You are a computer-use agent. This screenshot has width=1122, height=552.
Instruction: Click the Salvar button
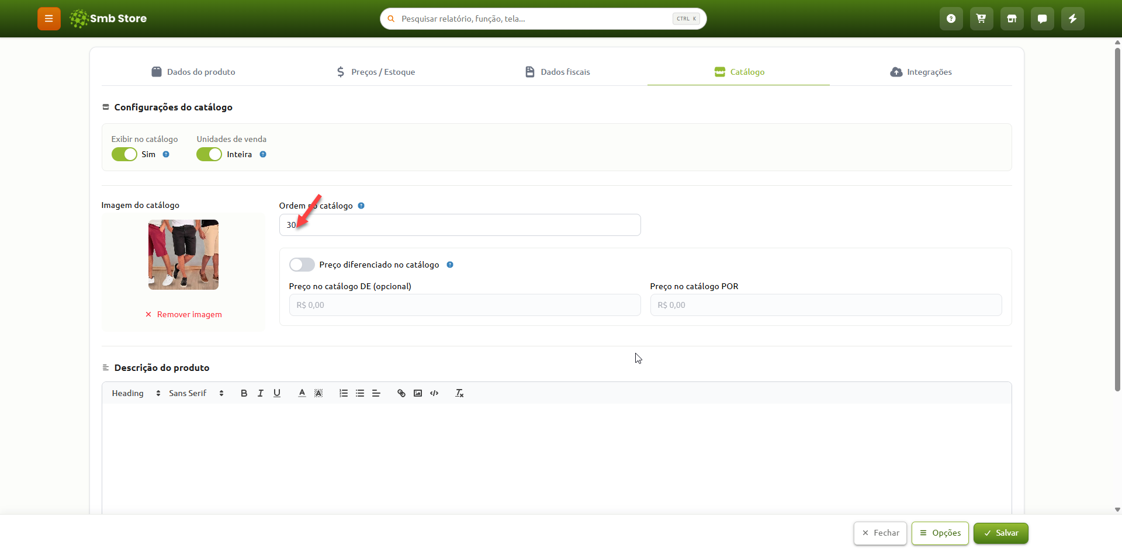tap(1001, 533)
